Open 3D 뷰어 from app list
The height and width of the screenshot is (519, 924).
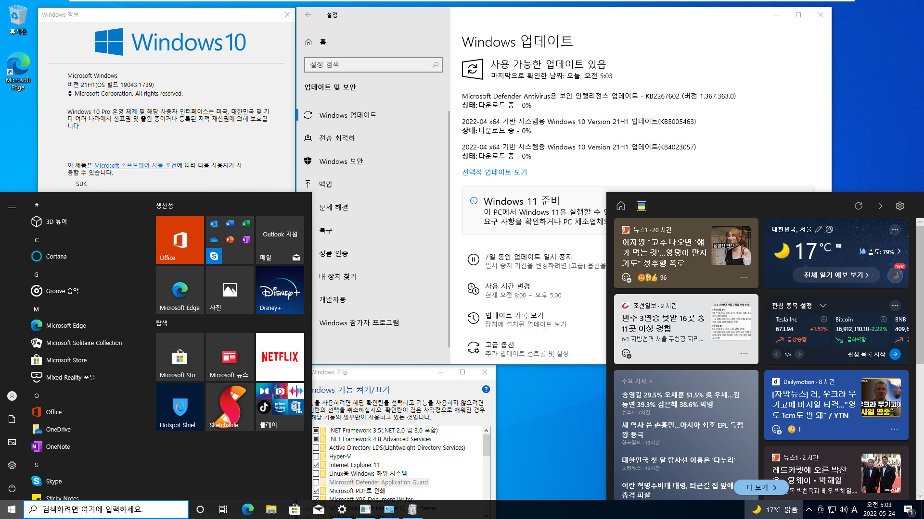pyautogui.click(x=87, y=222)
